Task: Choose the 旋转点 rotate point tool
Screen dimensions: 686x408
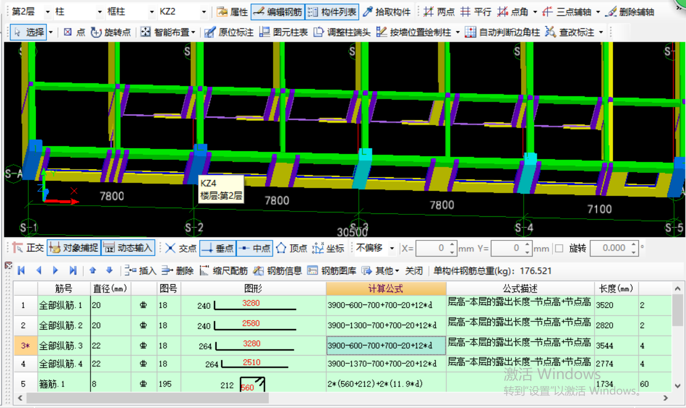Action: [x=111, y=32]
